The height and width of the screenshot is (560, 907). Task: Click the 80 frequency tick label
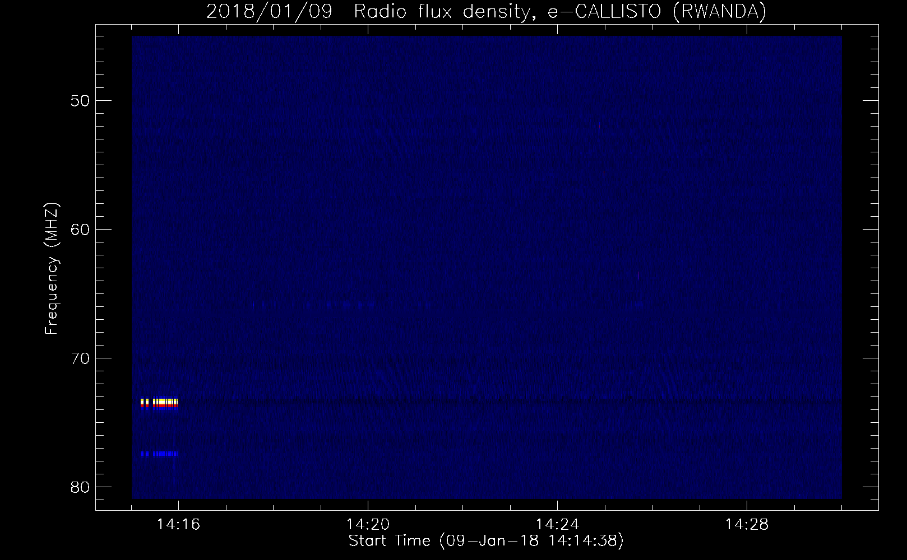pyautogui.click(x=81, y=487)
